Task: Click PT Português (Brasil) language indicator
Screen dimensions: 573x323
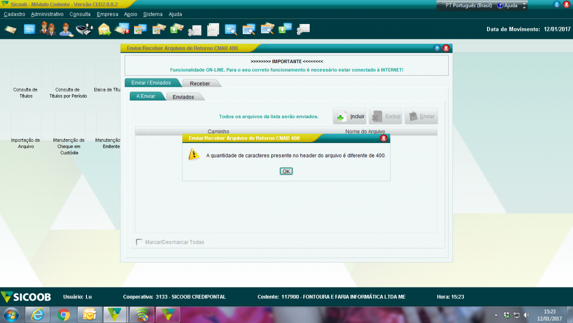Action: click(x=469, y=6)
